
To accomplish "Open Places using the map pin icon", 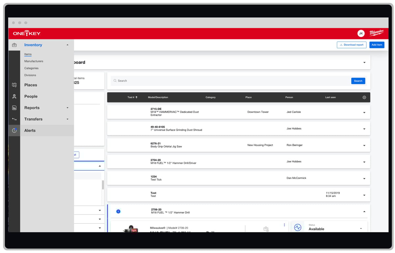I will point(14,85).
